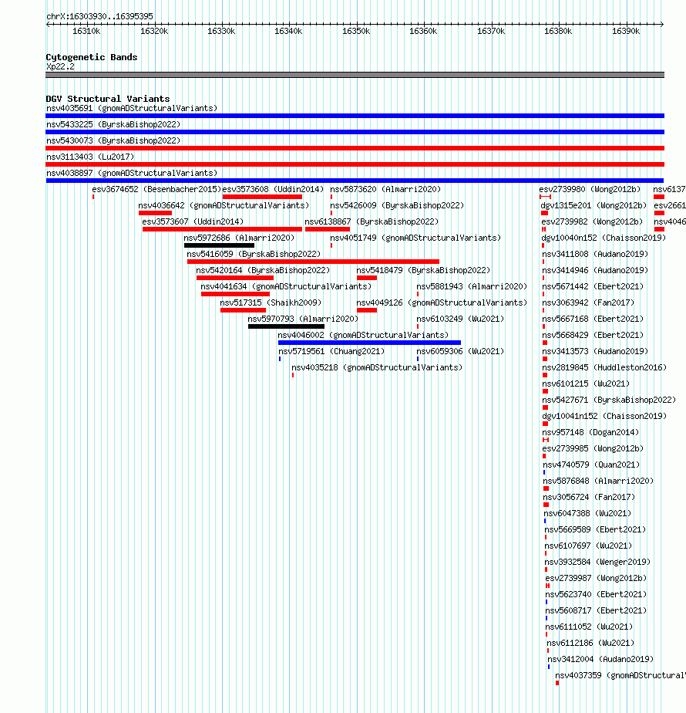Viewport: 686px width, 713px height.
Task: Select the esv3573607 Uddin2014 label
Action: point(193,222)
